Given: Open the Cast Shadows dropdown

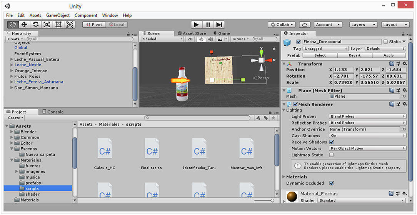Looking at the screenshot, I should point(367,136).
